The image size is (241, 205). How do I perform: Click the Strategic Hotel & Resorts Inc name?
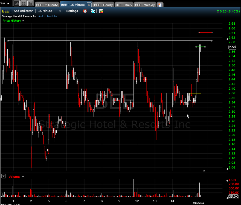pos(19,16)
